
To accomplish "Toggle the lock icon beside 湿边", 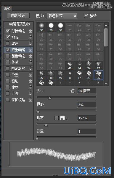I will point(30,81).
